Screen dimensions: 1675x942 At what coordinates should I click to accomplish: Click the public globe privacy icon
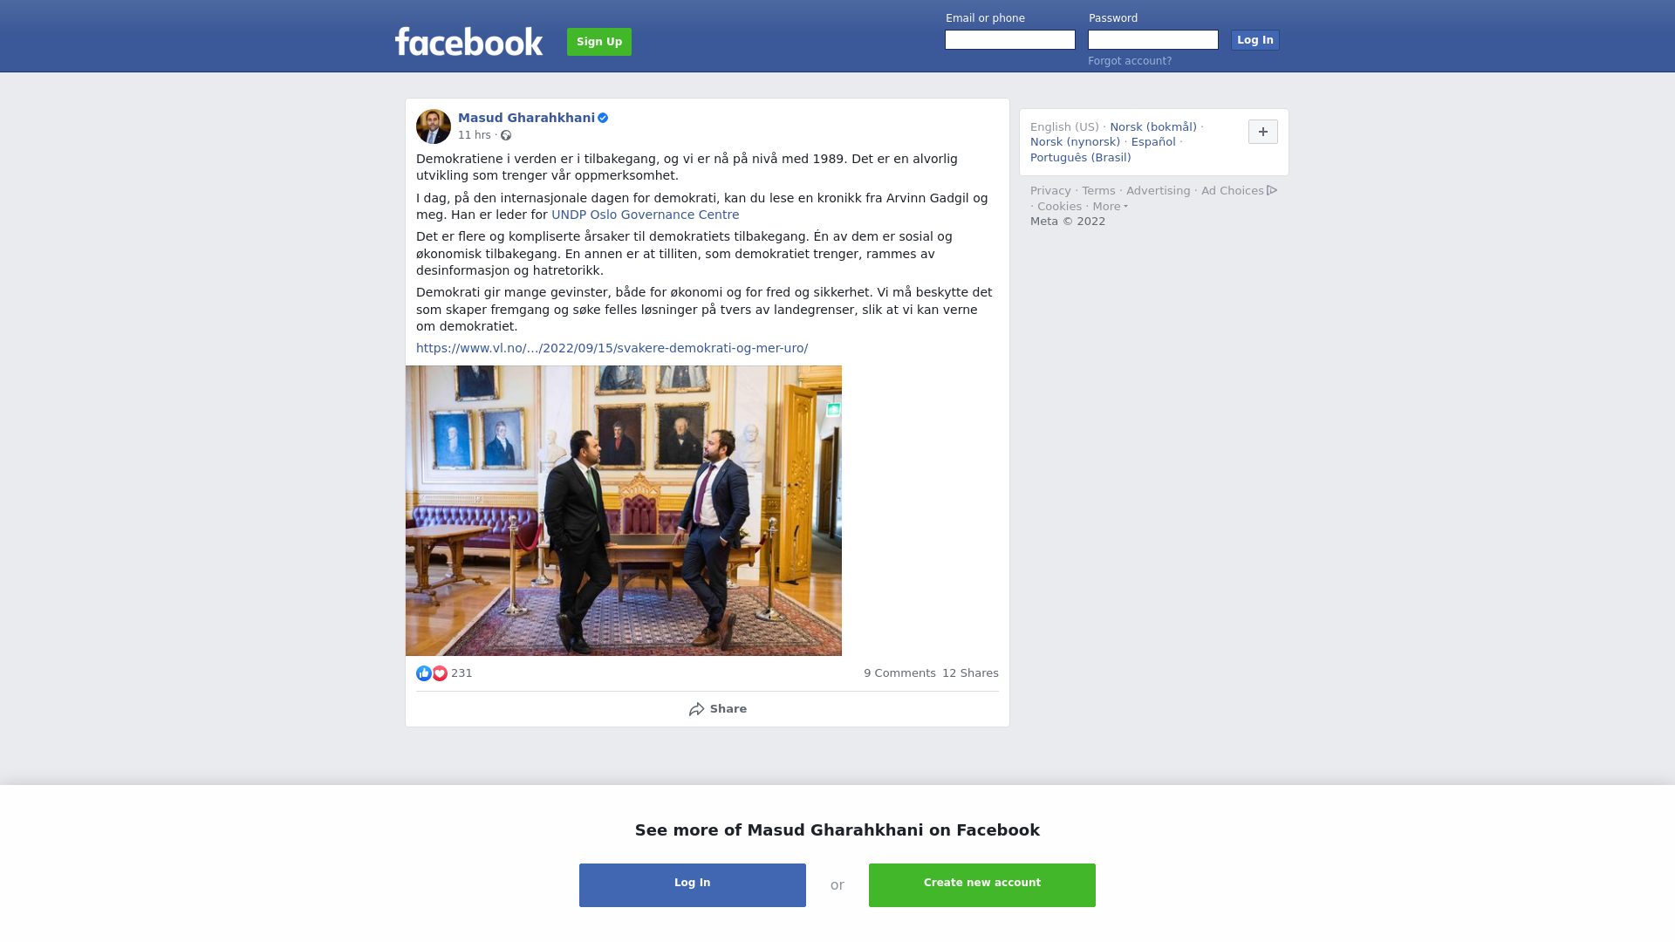[x=506, y=135]
